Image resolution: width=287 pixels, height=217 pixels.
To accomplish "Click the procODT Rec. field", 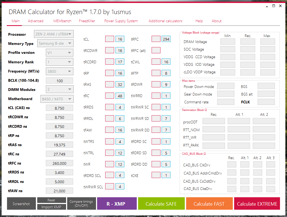I will (x=214, y=121).
